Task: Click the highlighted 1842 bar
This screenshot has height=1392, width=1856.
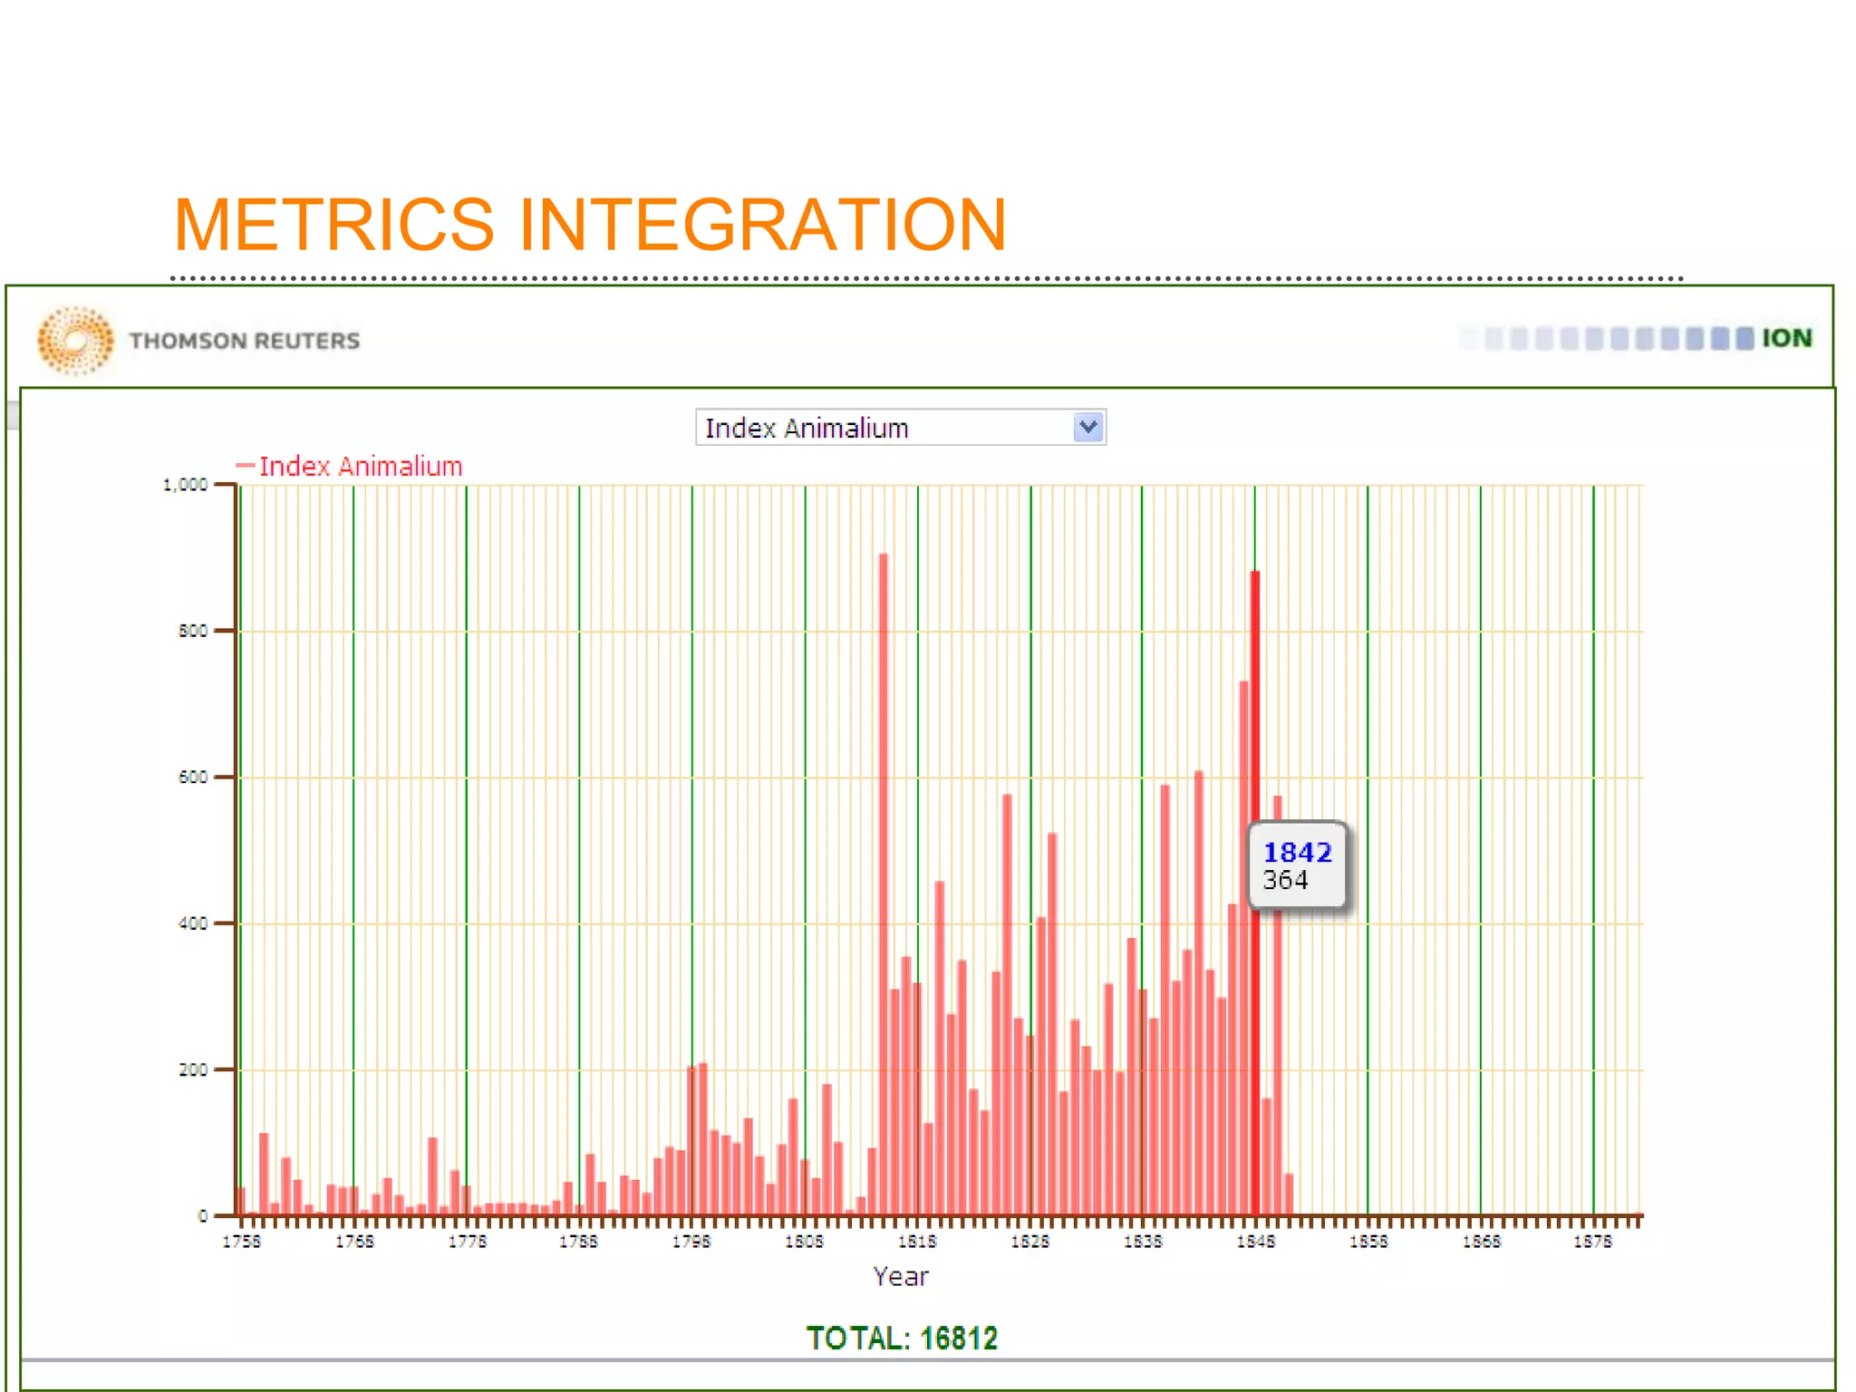Action: point(1255,893)
